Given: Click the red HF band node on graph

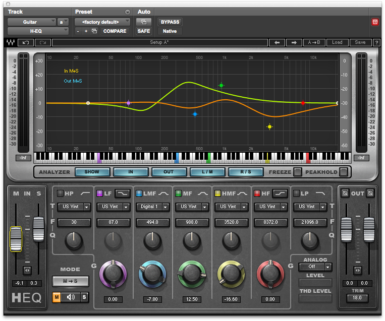Looking at the screenshot, I should tap(303, 103).
